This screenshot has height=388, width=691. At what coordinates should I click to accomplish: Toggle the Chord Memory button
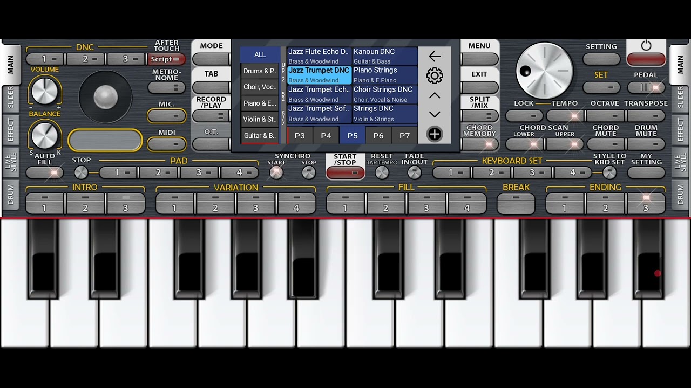[x=479, y=144]
